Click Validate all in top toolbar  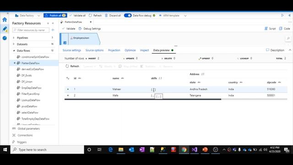77,16
